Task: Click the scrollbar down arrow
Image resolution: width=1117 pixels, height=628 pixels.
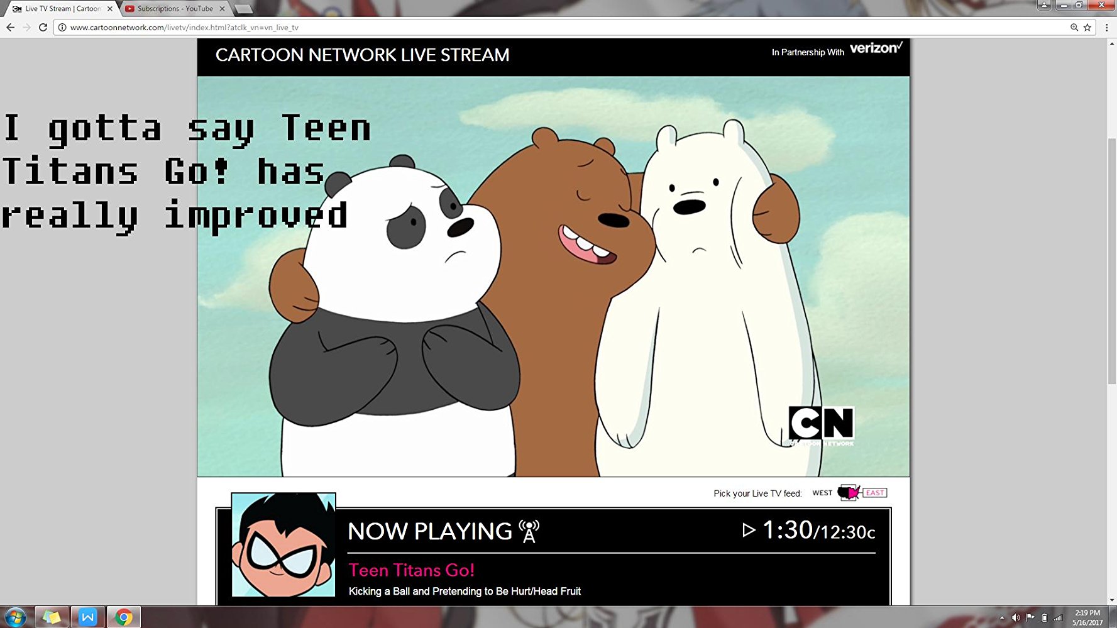Action: point(1111,600)
